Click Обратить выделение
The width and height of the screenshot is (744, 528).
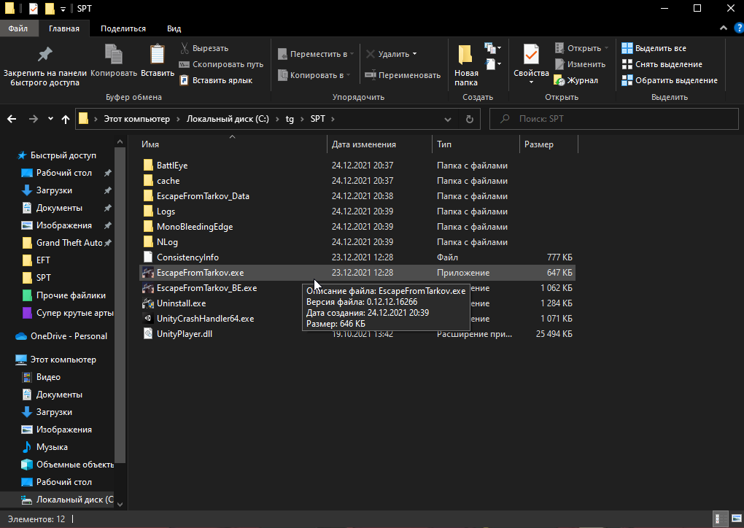coord(670,81)
